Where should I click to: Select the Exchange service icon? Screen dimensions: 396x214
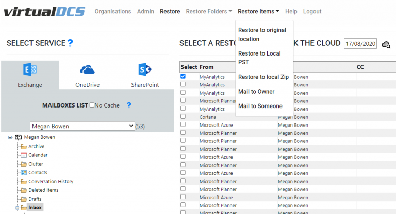coord(30,69)
